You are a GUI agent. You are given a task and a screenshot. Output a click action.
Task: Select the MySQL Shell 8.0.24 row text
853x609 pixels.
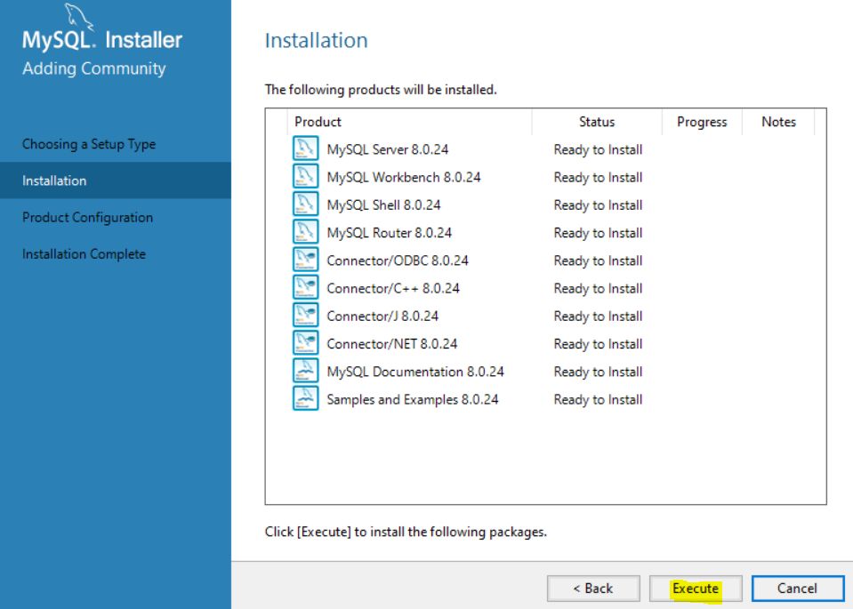[383, 205]
